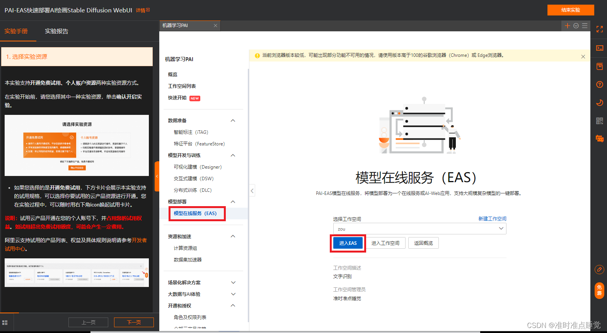Expand the 大数据与AI体验 section
Screen dimensions: 607x333
point(233,294)
